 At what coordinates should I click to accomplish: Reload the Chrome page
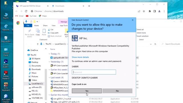[x=26, y=11]
